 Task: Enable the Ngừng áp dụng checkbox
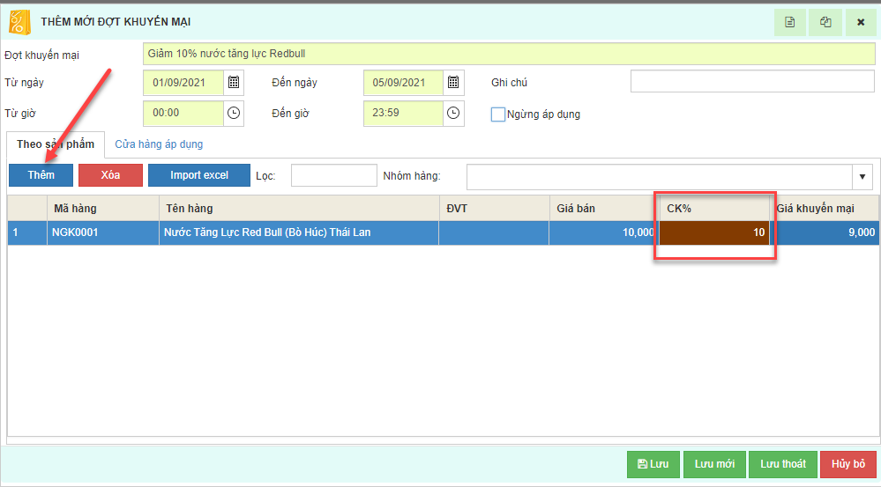point(498,114)
